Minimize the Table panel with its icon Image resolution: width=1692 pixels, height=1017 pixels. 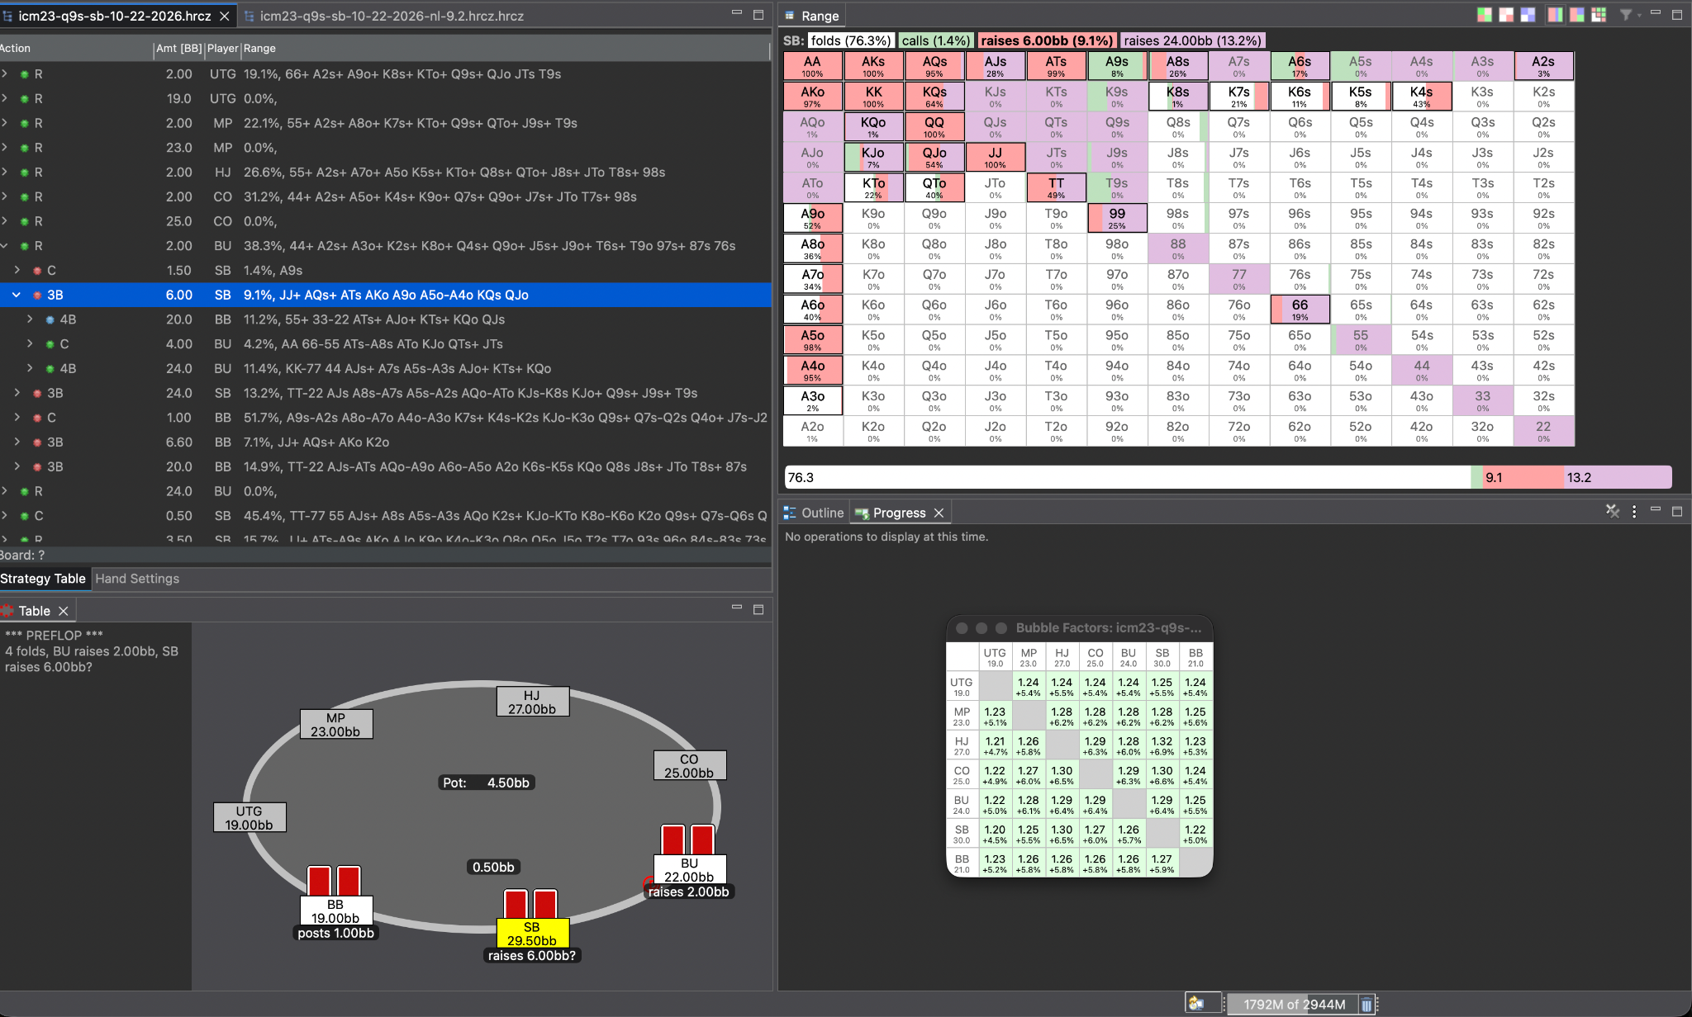point(737,608)
